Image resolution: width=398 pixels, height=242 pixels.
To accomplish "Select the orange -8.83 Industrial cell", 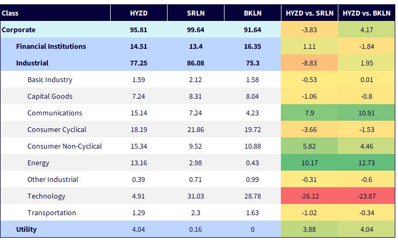I will (309, 63).
